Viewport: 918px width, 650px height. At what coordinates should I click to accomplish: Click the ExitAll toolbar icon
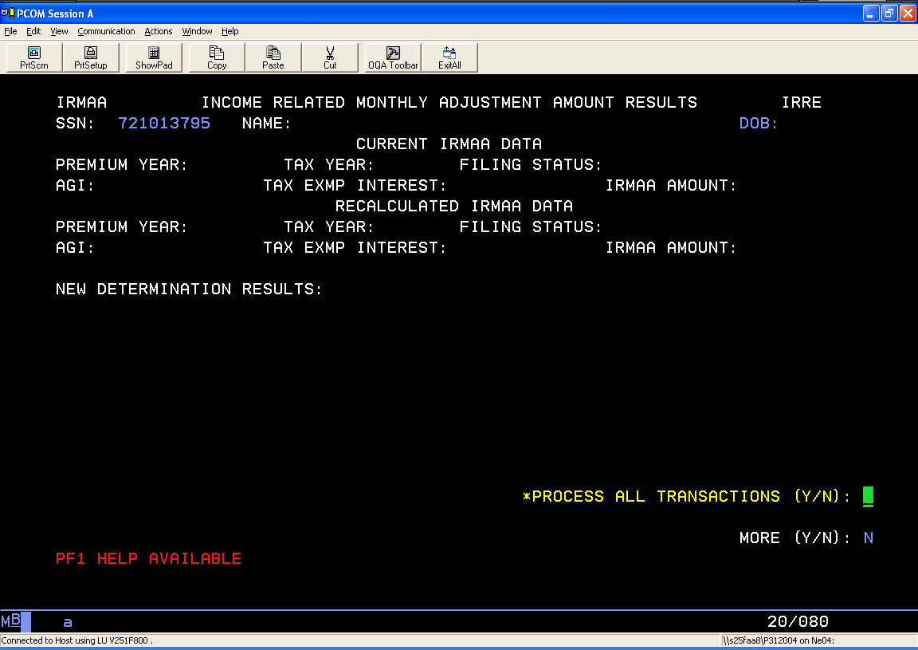(449, 57)
